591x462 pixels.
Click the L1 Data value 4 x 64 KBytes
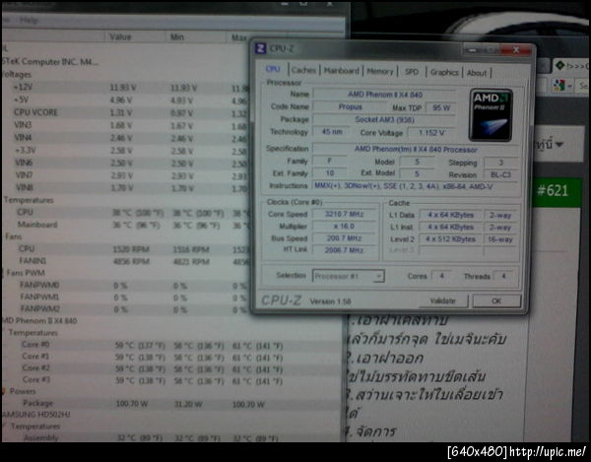(451, 215)
